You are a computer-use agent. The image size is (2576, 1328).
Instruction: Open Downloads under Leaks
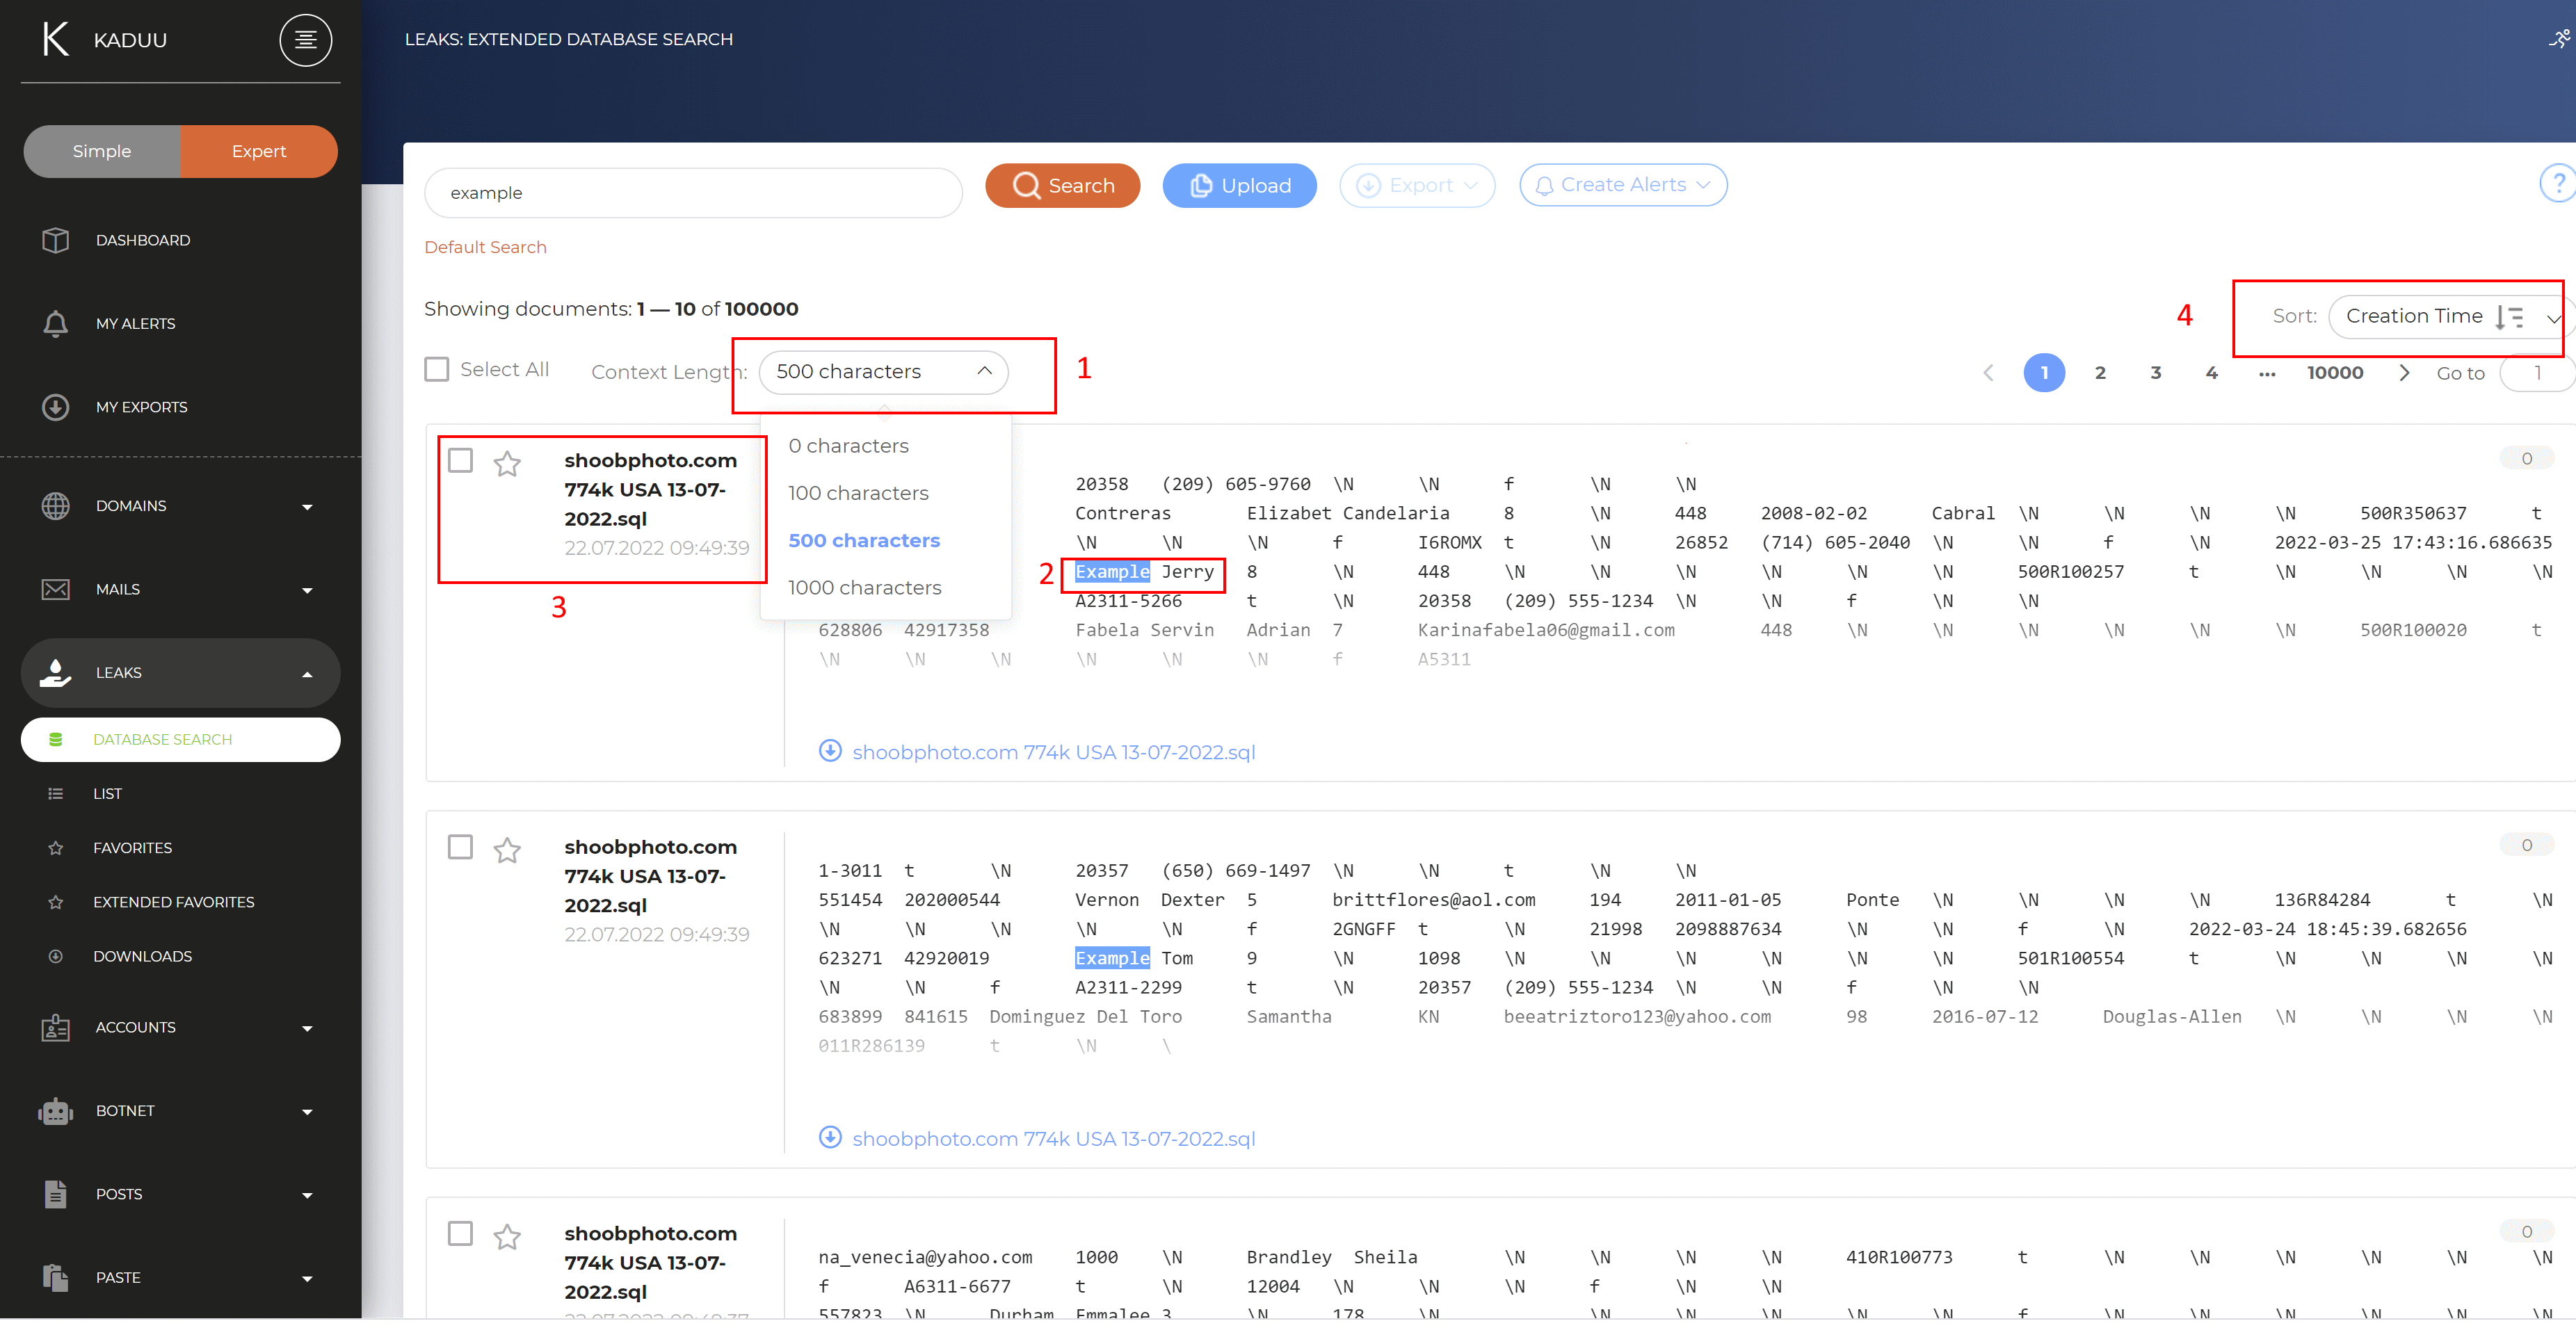pos(142,956)
